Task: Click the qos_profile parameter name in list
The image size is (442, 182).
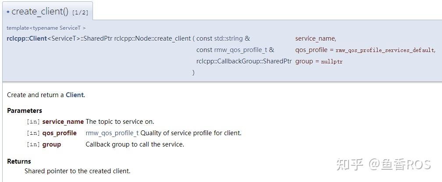Action: point(59,133)
